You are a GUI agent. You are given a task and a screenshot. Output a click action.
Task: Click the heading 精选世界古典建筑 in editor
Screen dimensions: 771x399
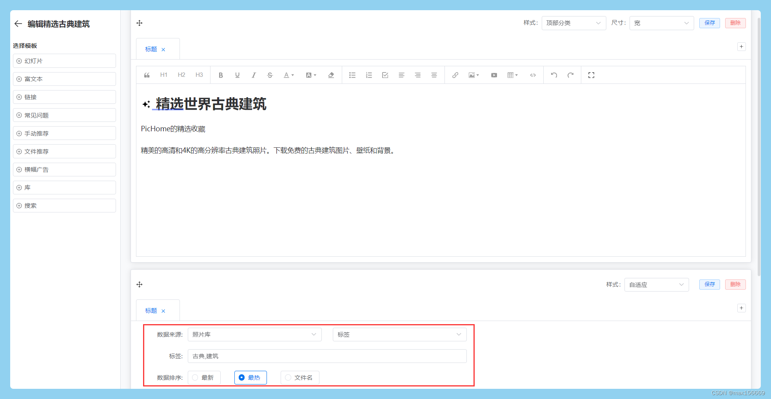coord(211,104)
